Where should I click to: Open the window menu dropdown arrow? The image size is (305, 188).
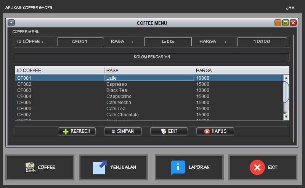click(x=11, y=23)
